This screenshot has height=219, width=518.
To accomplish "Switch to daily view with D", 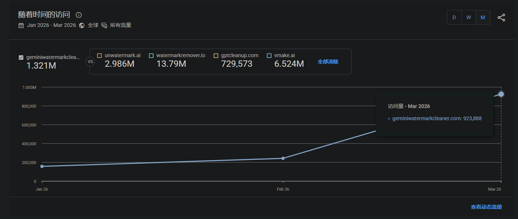I will pyautogui.click(x=454, y=17).
